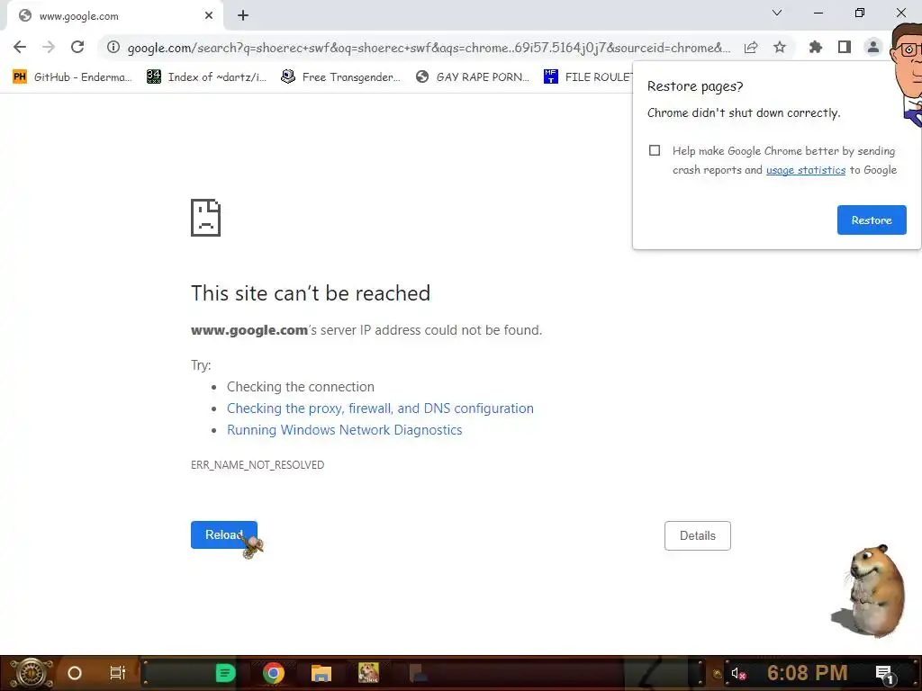The image size is (922, 691).
Task: Go back using the browser back arrow
Action: (x=20, y=47)
